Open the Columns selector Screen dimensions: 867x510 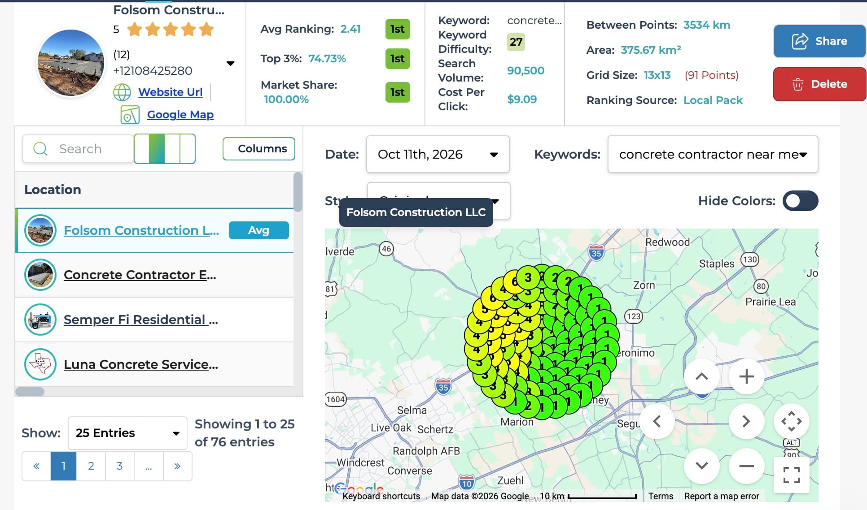coord(259,149)
